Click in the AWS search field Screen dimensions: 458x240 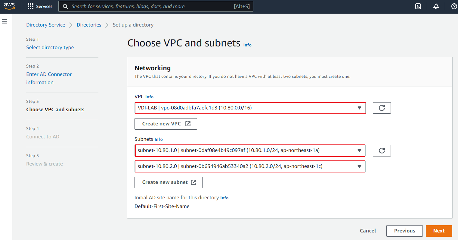150,6
